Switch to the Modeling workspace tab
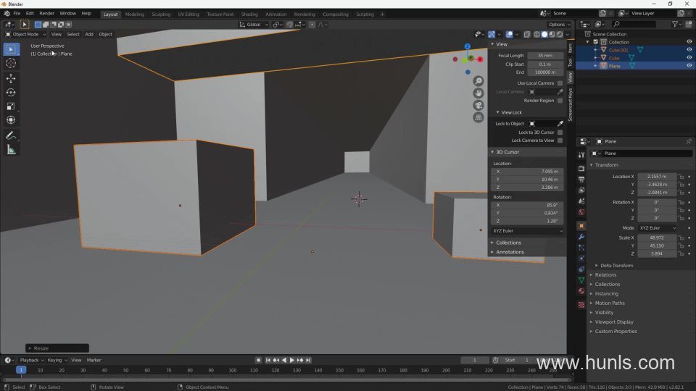 coord(135,14)
